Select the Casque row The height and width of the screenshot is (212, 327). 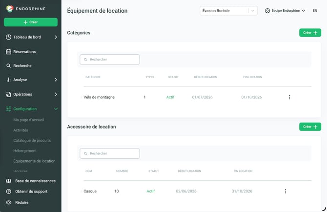pos(197,191)
